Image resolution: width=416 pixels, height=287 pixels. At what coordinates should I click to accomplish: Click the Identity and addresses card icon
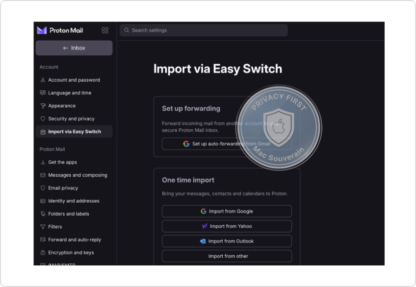point(43,201)
